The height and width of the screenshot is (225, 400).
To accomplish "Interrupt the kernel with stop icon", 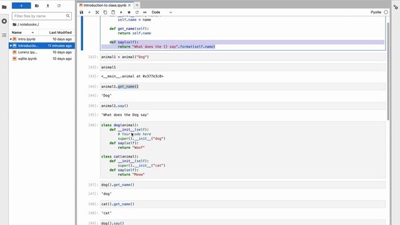I will [x=129, y=12].
